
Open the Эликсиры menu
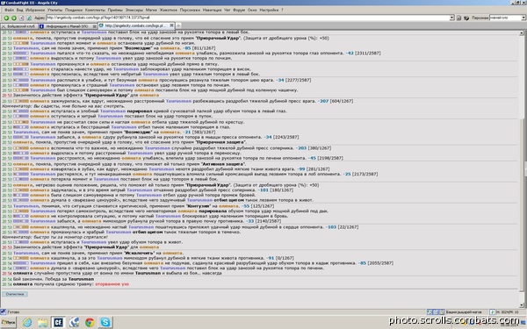[x=134, y=10]
